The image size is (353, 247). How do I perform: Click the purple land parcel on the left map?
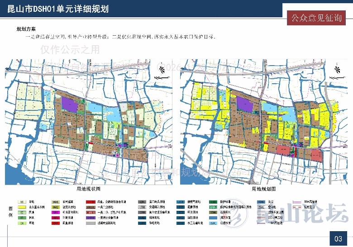(x=70, y=104)
